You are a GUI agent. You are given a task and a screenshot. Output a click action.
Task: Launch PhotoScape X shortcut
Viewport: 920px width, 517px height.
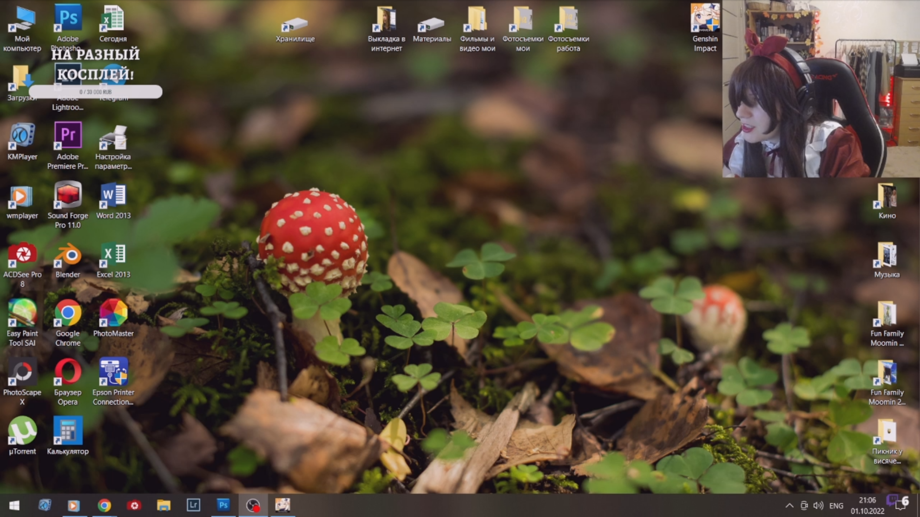(22, 382)
